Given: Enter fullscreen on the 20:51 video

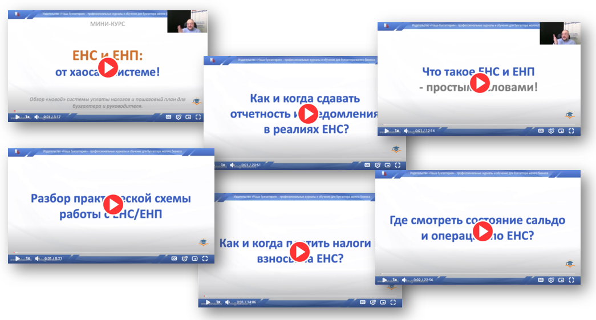Looking at the screenshot, I should (x=397, y=165).
